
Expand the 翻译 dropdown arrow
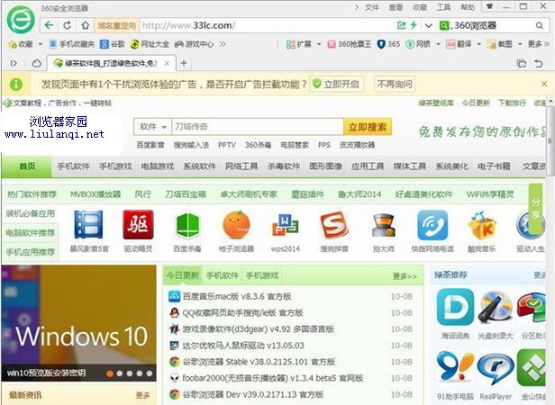pyautogui.click(x=478, y=44)
